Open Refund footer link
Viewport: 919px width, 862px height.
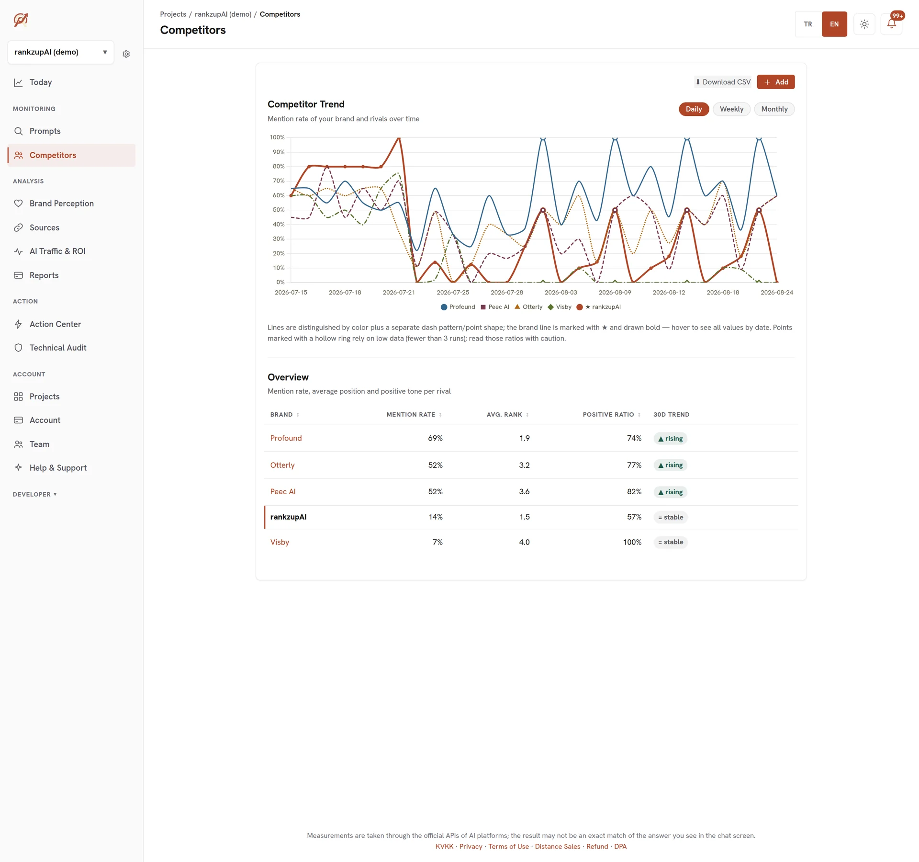click(x=597, y=847)
